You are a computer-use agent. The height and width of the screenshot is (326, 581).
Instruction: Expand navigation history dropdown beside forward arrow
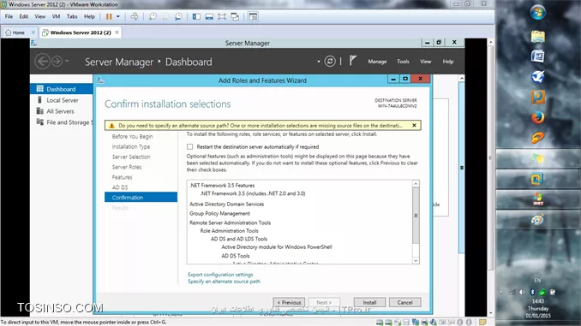pos(67,61)
